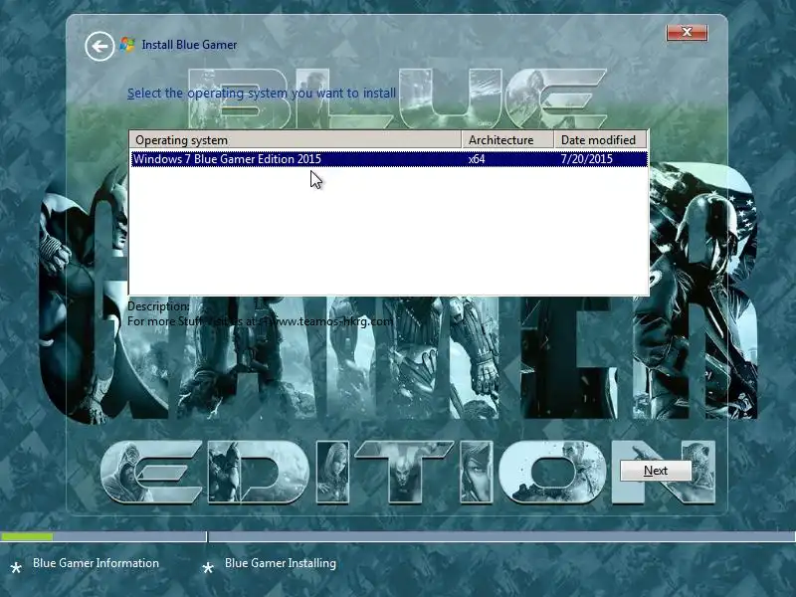796x597 pixels.
Task: Click the 7/20/2015 date cell
Action: 586,159
